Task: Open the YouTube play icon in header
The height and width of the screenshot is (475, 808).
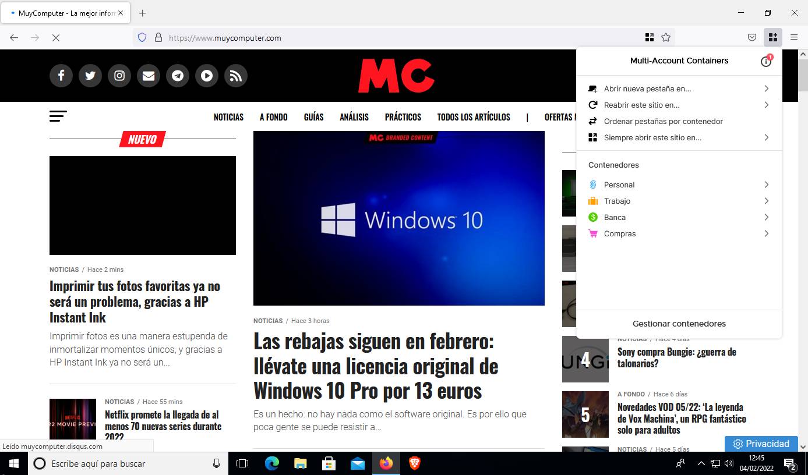Action: pyautogui.click(x=207, y=76)
